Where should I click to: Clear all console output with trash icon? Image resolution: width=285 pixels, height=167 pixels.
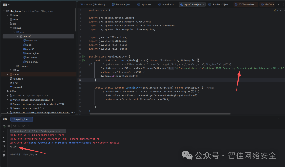4,155
